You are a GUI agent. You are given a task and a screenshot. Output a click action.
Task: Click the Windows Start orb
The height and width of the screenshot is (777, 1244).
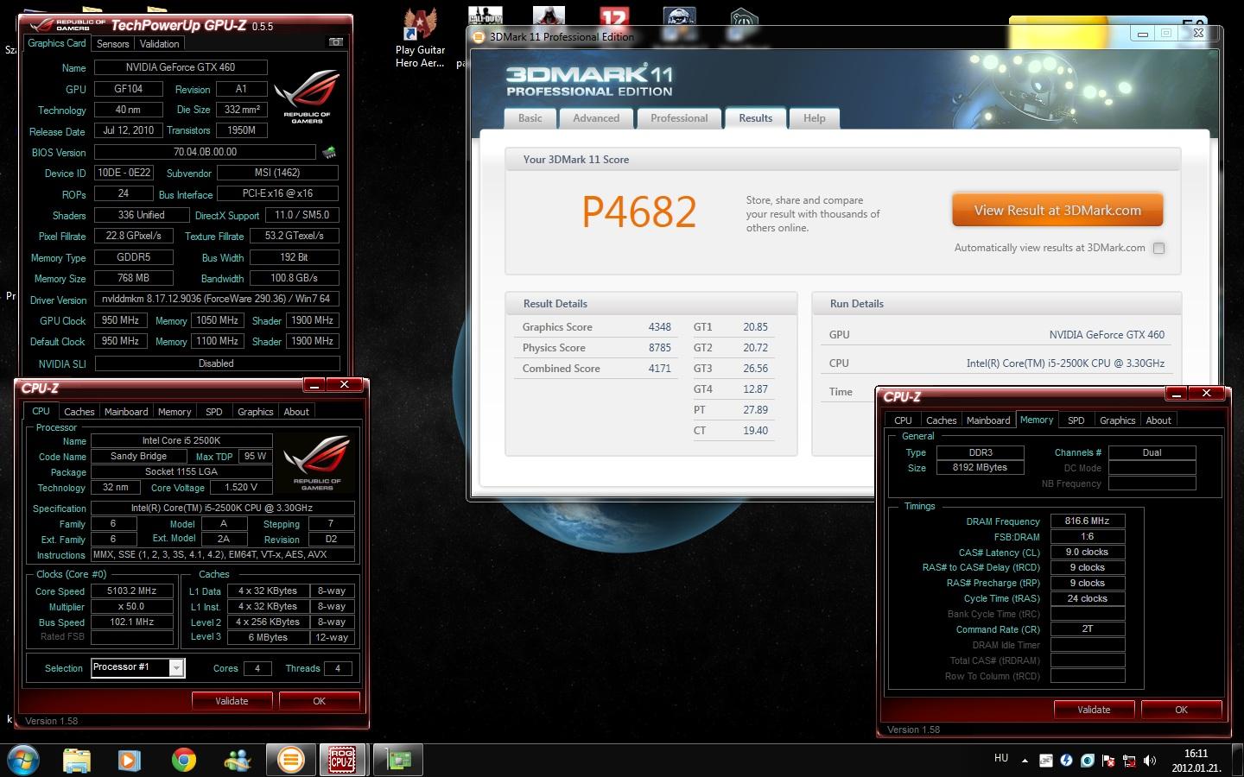[22, 760]
